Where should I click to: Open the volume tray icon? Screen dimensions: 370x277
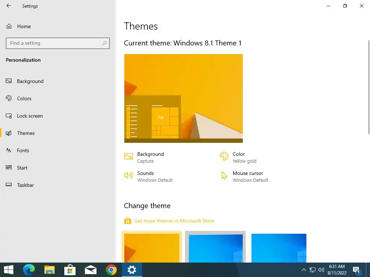click(321, 270)
